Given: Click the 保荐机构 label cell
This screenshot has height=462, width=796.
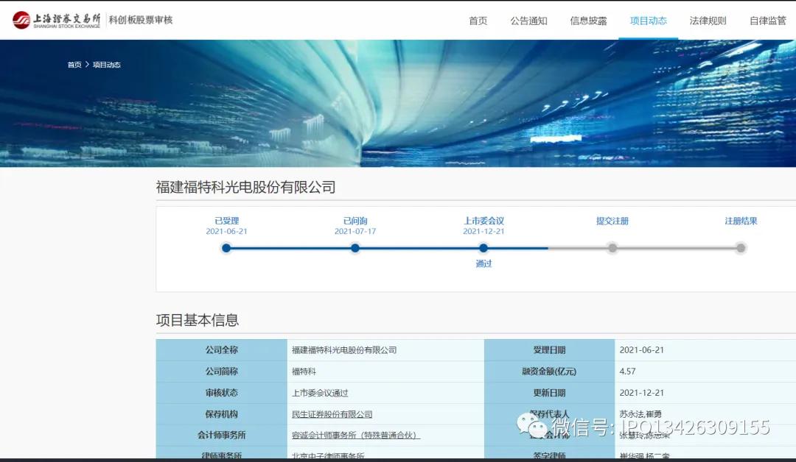Looking at the screenshot, I should [x=221, y=414].
